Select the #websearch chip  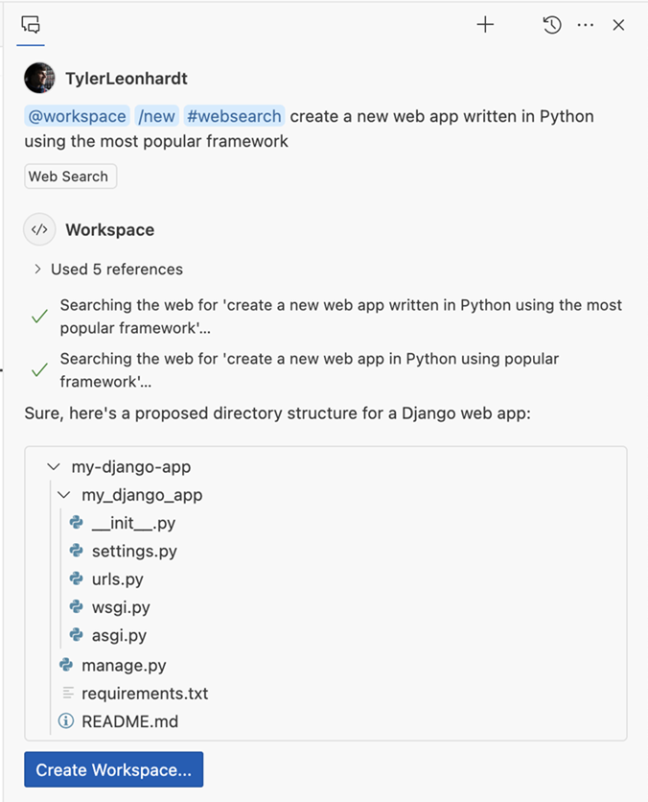(234, 115)
